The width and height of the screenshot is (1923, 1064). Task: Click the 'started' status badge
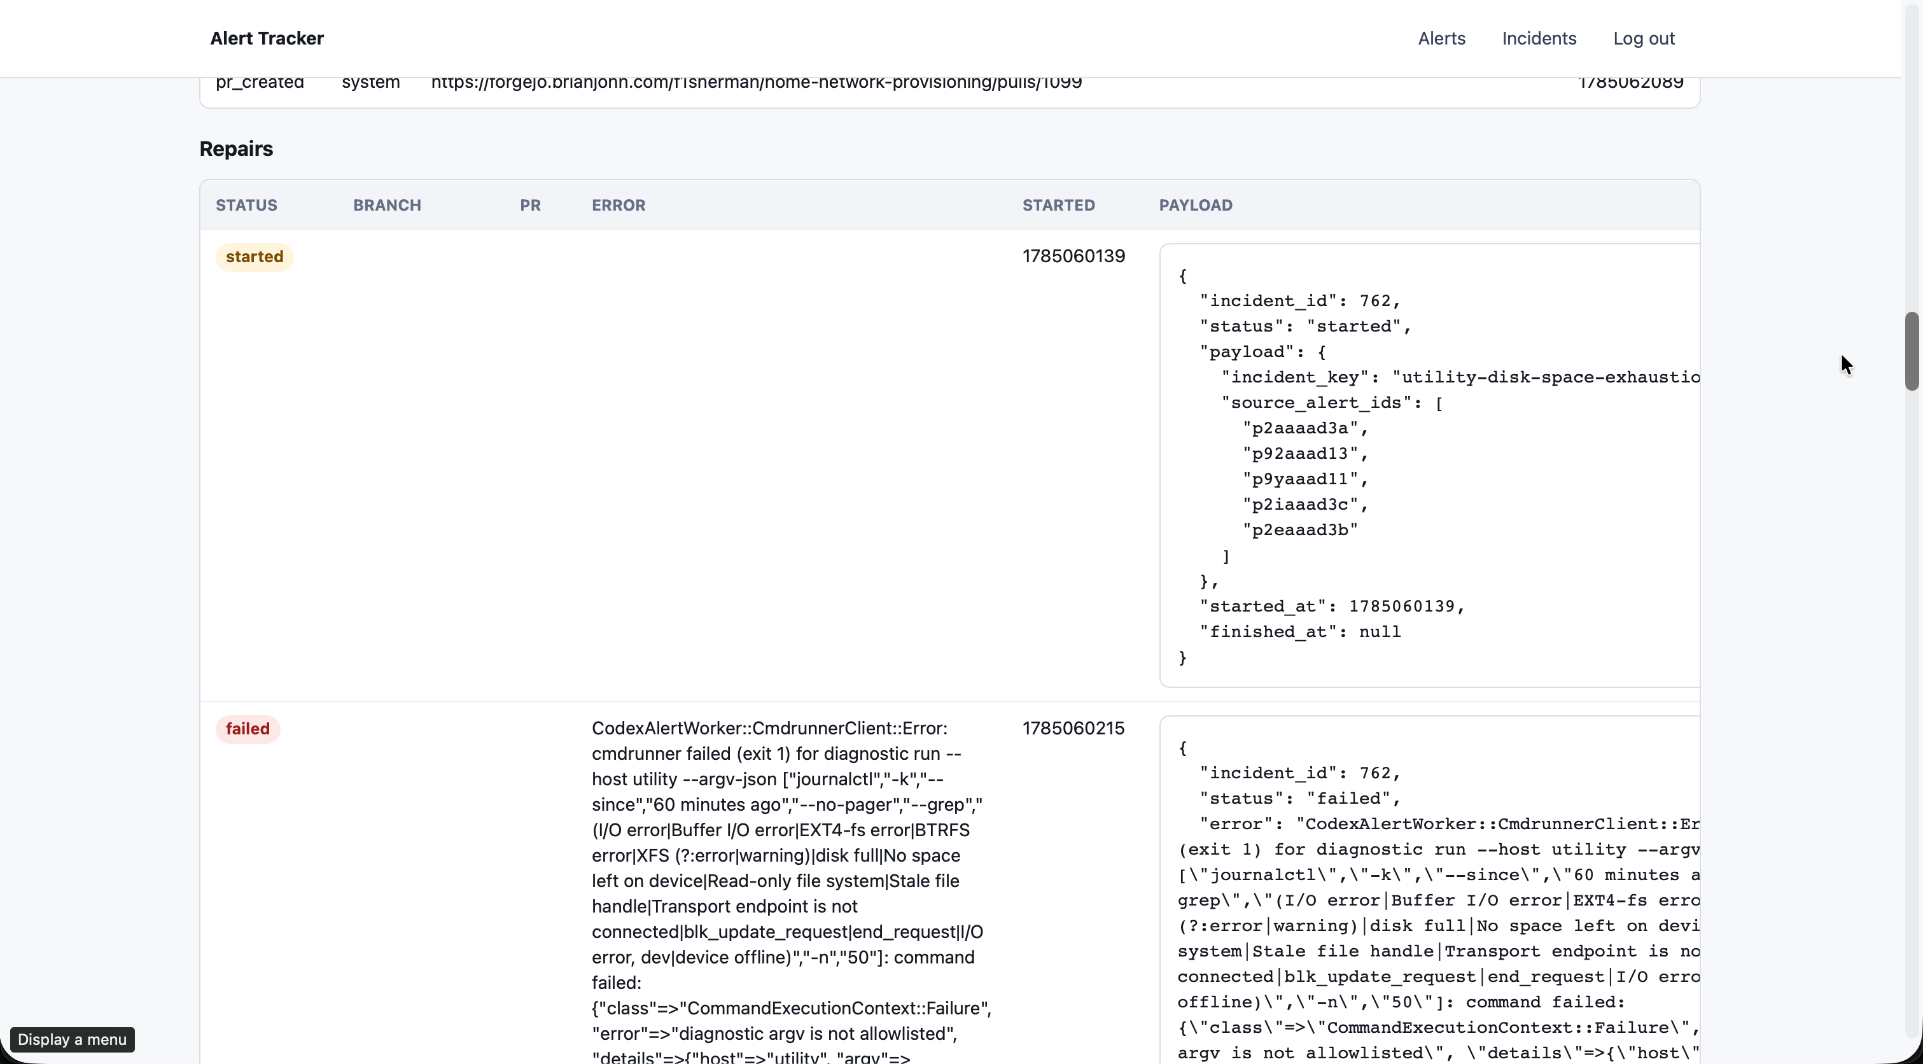(x=255, y=256)
